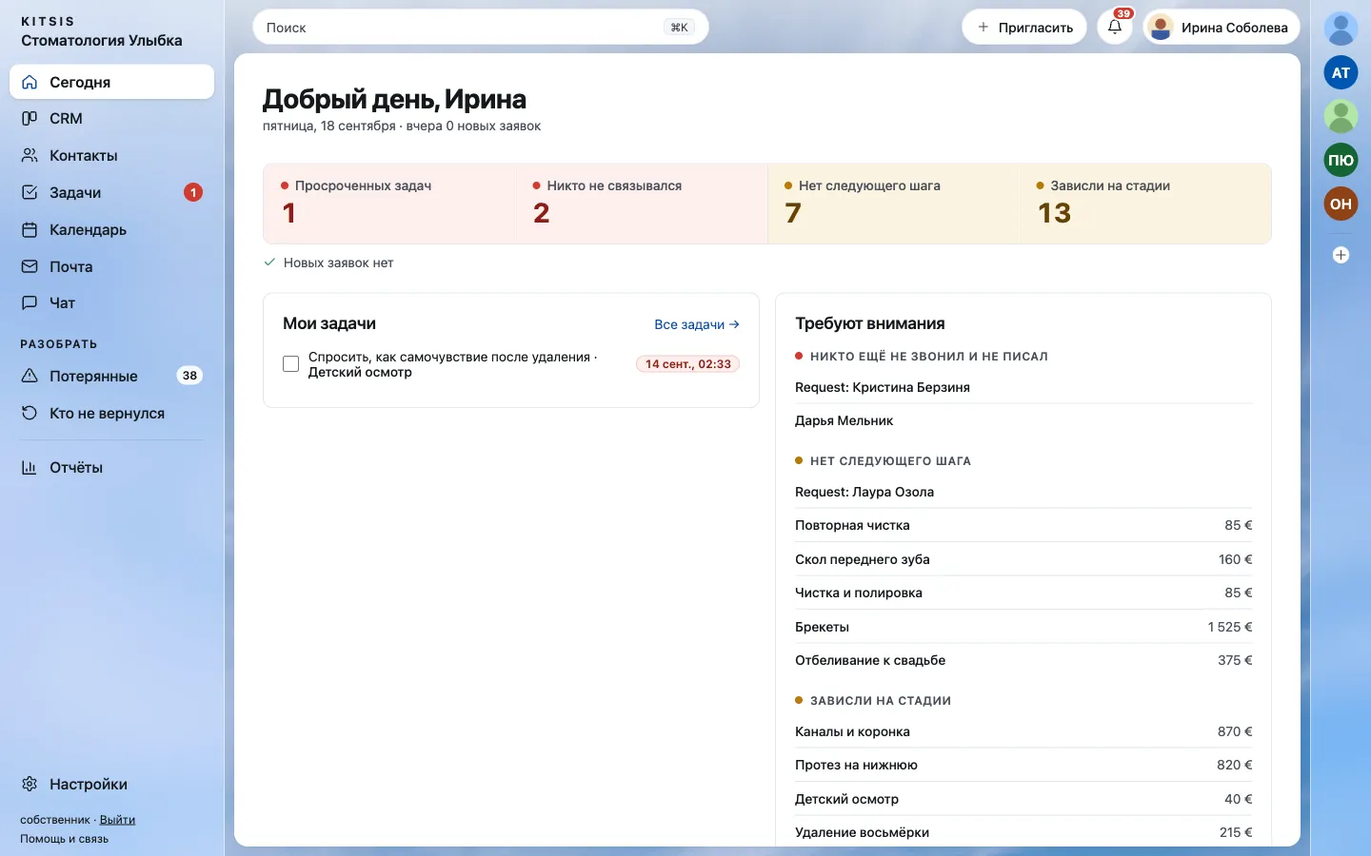
Task: Go to Задачи in the sidebar
Action: (x=111, y=192)
